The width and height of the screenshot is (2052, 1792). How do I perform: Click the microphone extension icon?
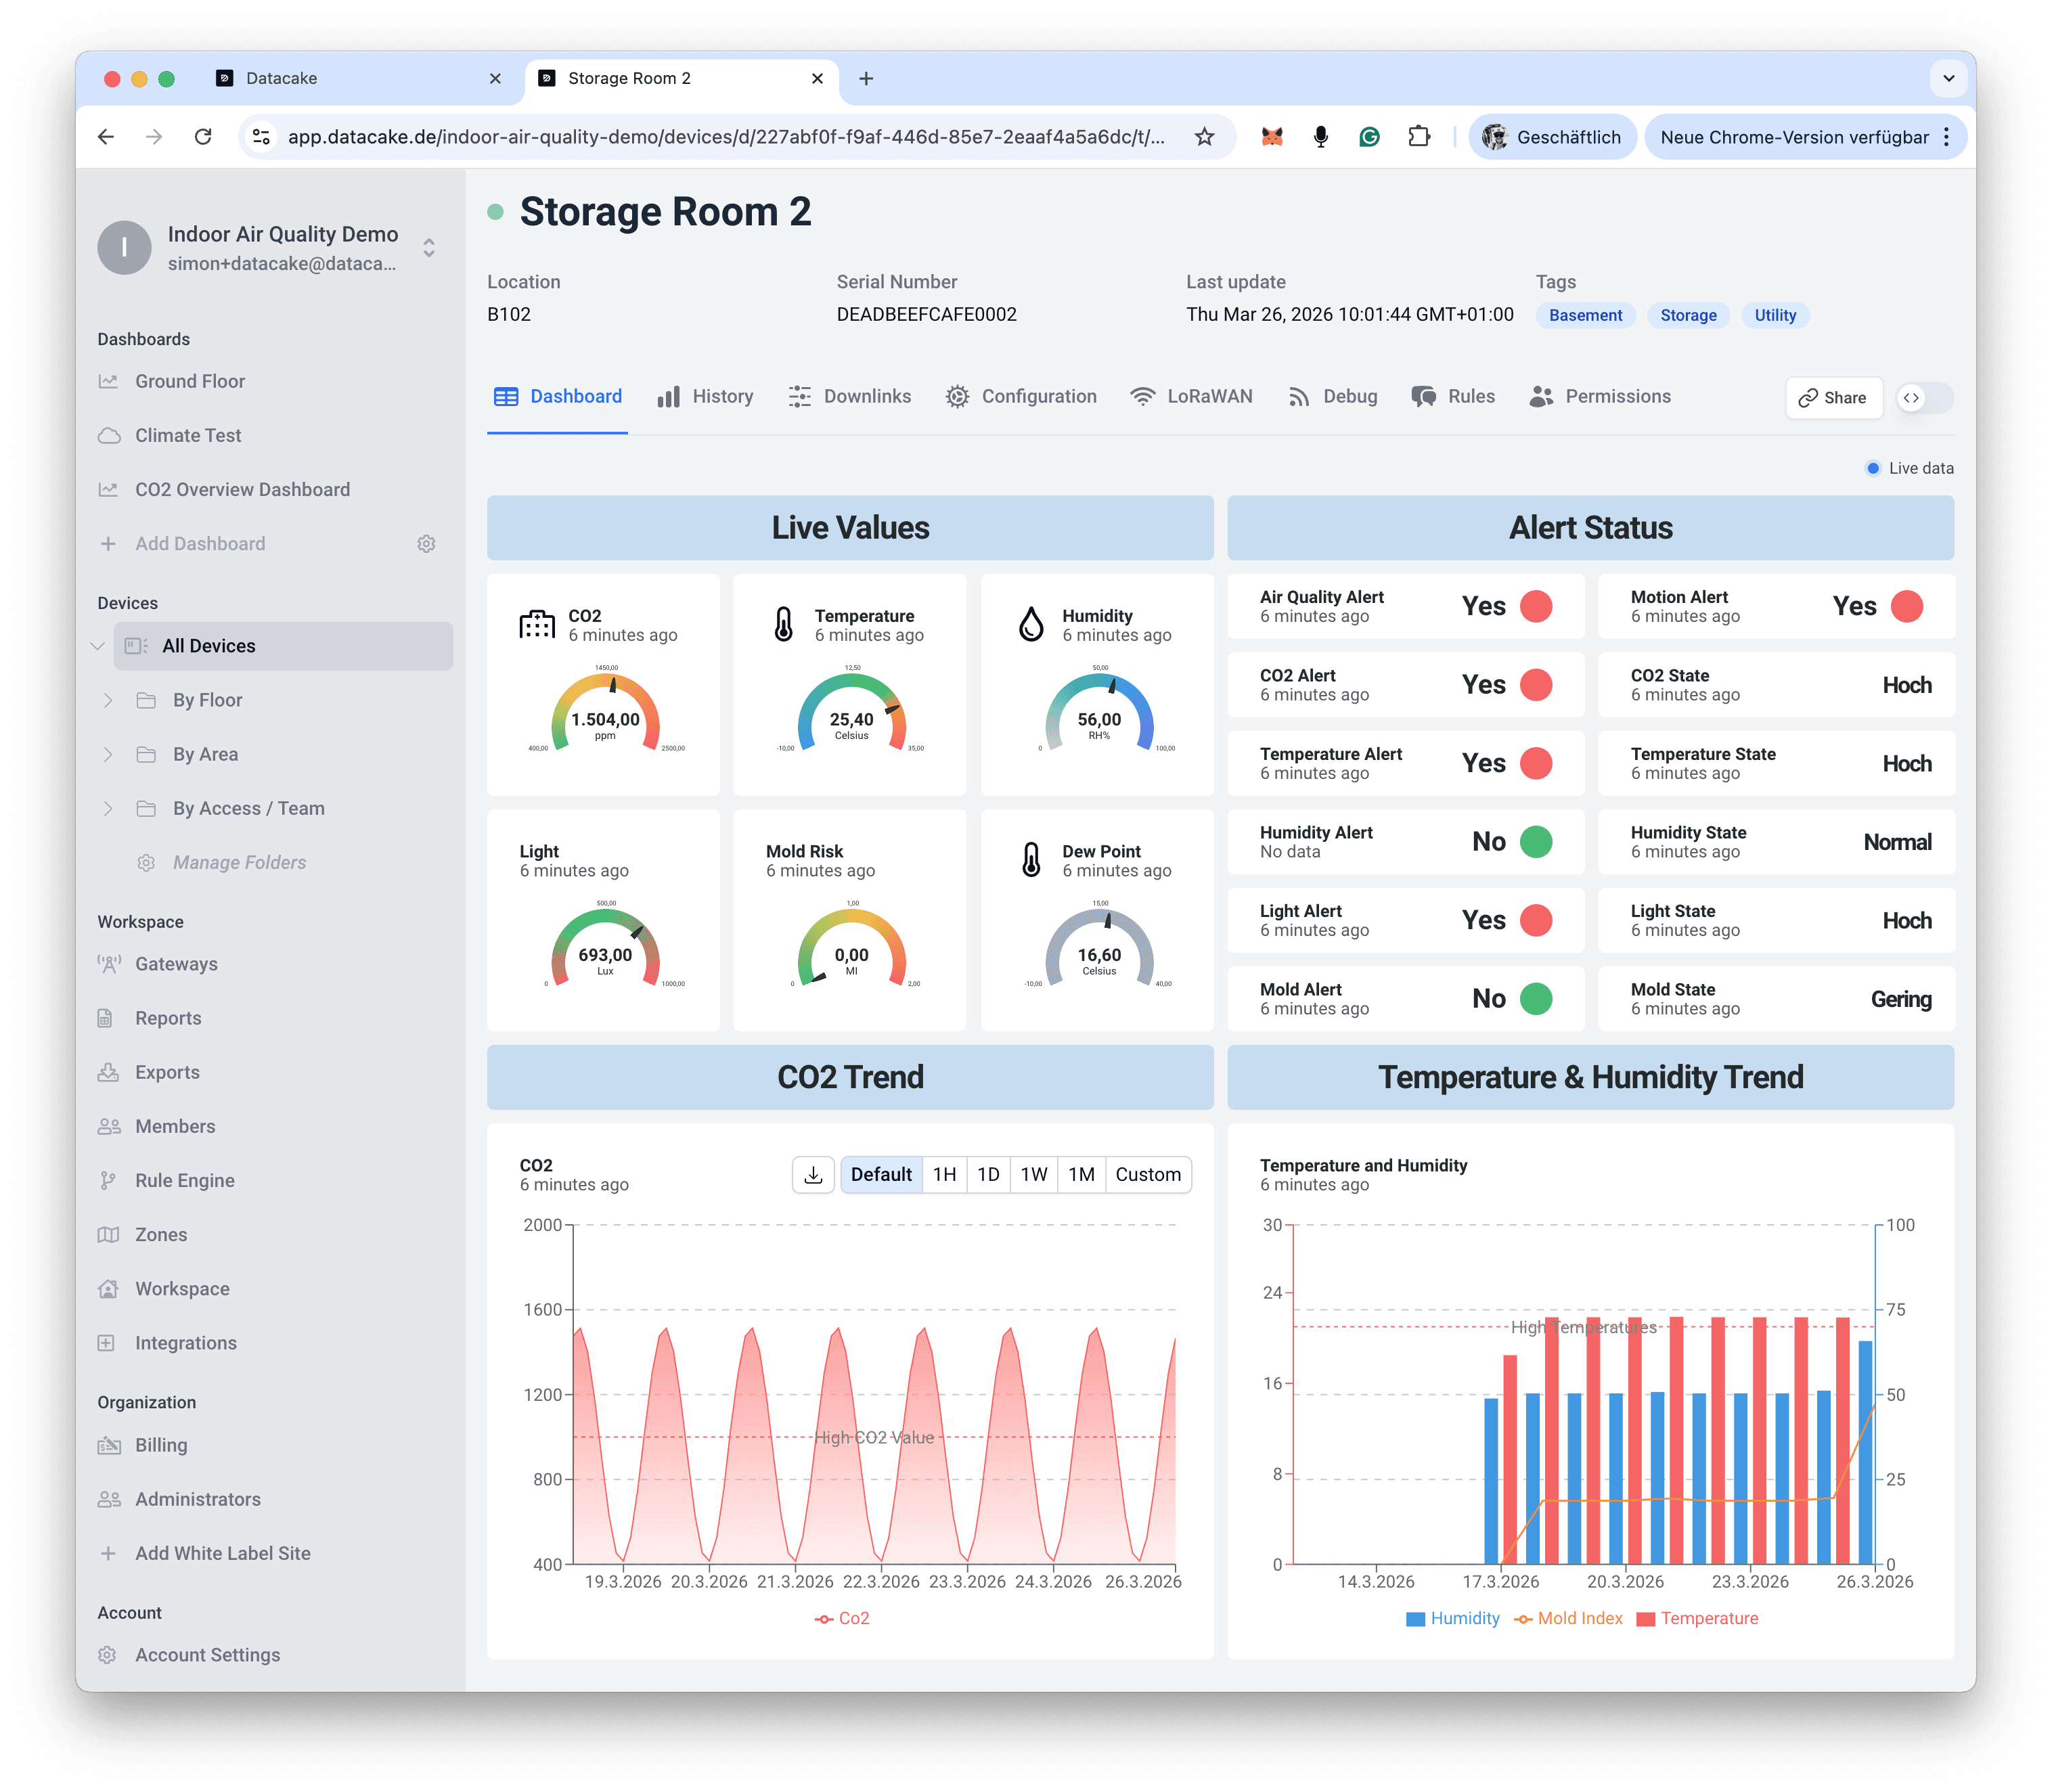(1321, 137)
